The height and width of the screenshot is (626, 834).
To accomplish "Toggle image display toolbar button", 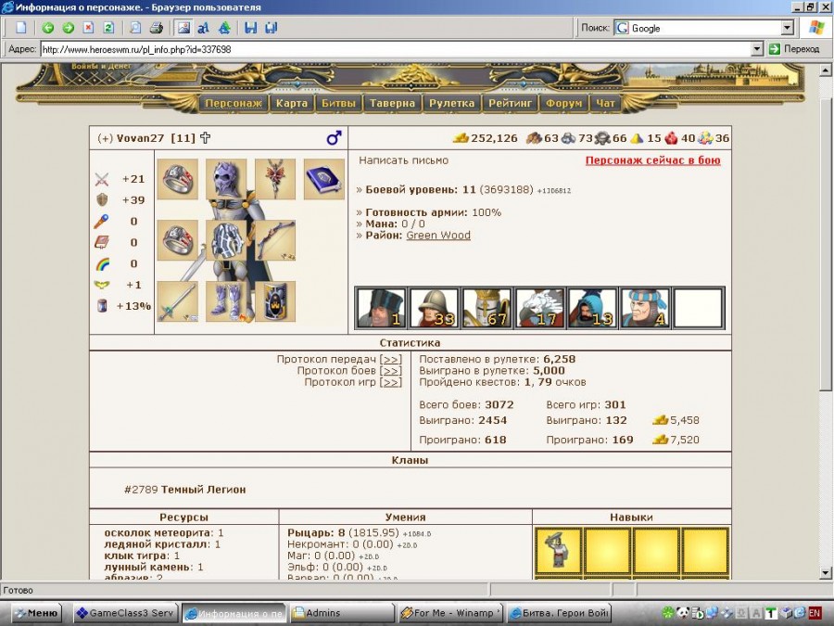I will pyautogui.click(x=183, y=28).
